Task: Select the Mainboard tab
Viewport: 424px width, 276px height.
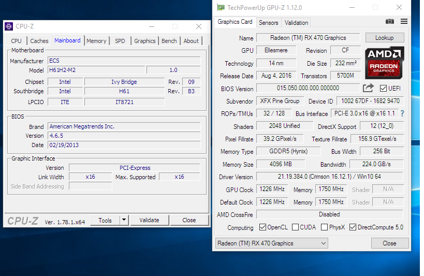Action: pos(67,40)
